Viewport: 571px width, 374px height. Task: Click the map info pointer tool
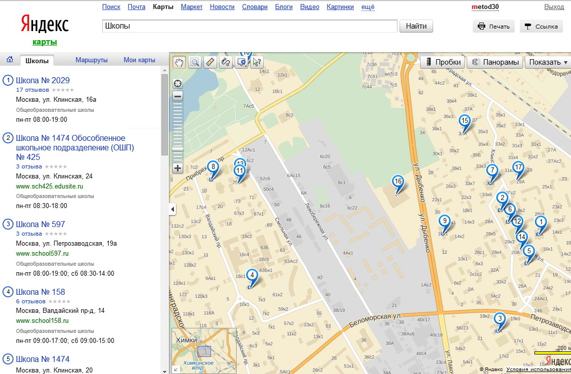click(x=257, y=62)
